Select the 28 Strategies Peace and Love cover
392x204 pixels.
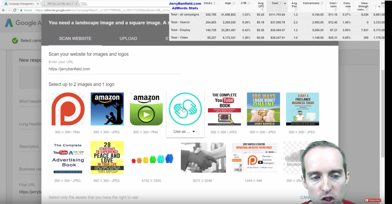(107, 157)
